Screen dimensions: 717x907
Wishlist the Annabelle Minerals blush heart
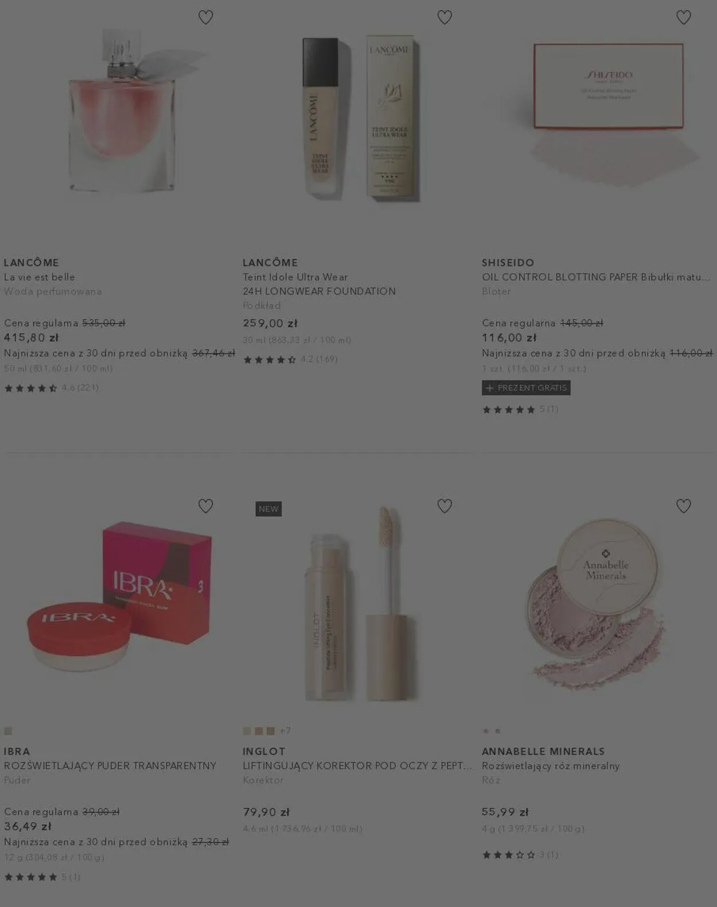[683, 506]
